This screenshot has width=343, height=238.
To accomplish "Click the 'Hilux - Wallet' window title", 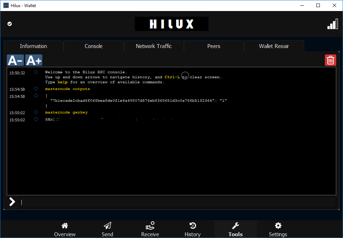I will click(23, 5).
